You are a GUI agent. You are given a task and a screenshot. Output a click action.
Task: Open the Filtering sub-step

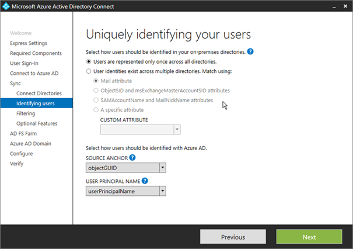(x=26, y=113)
